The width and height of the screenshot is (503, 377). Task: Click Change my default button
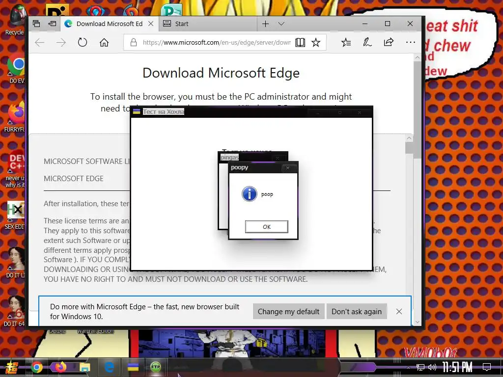pos(288,312)
